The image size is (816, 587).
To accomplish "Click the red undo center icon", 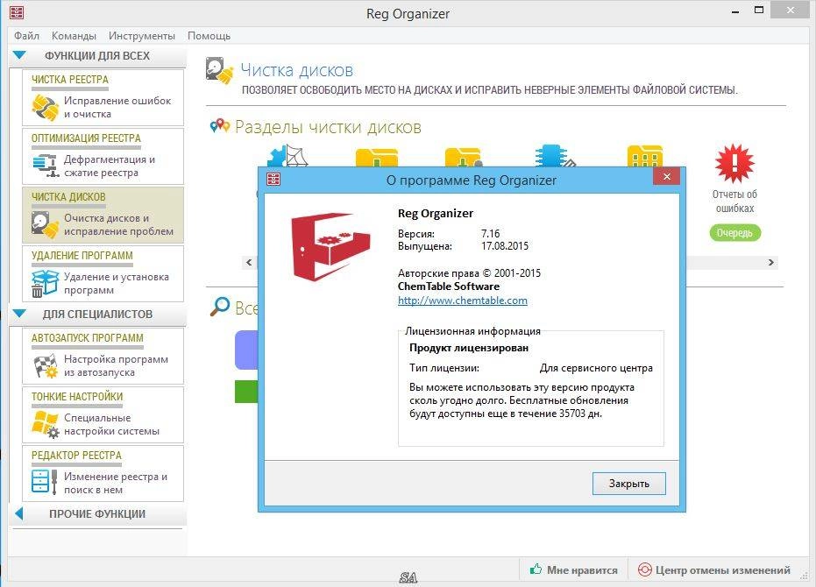I will coord(644,569).
